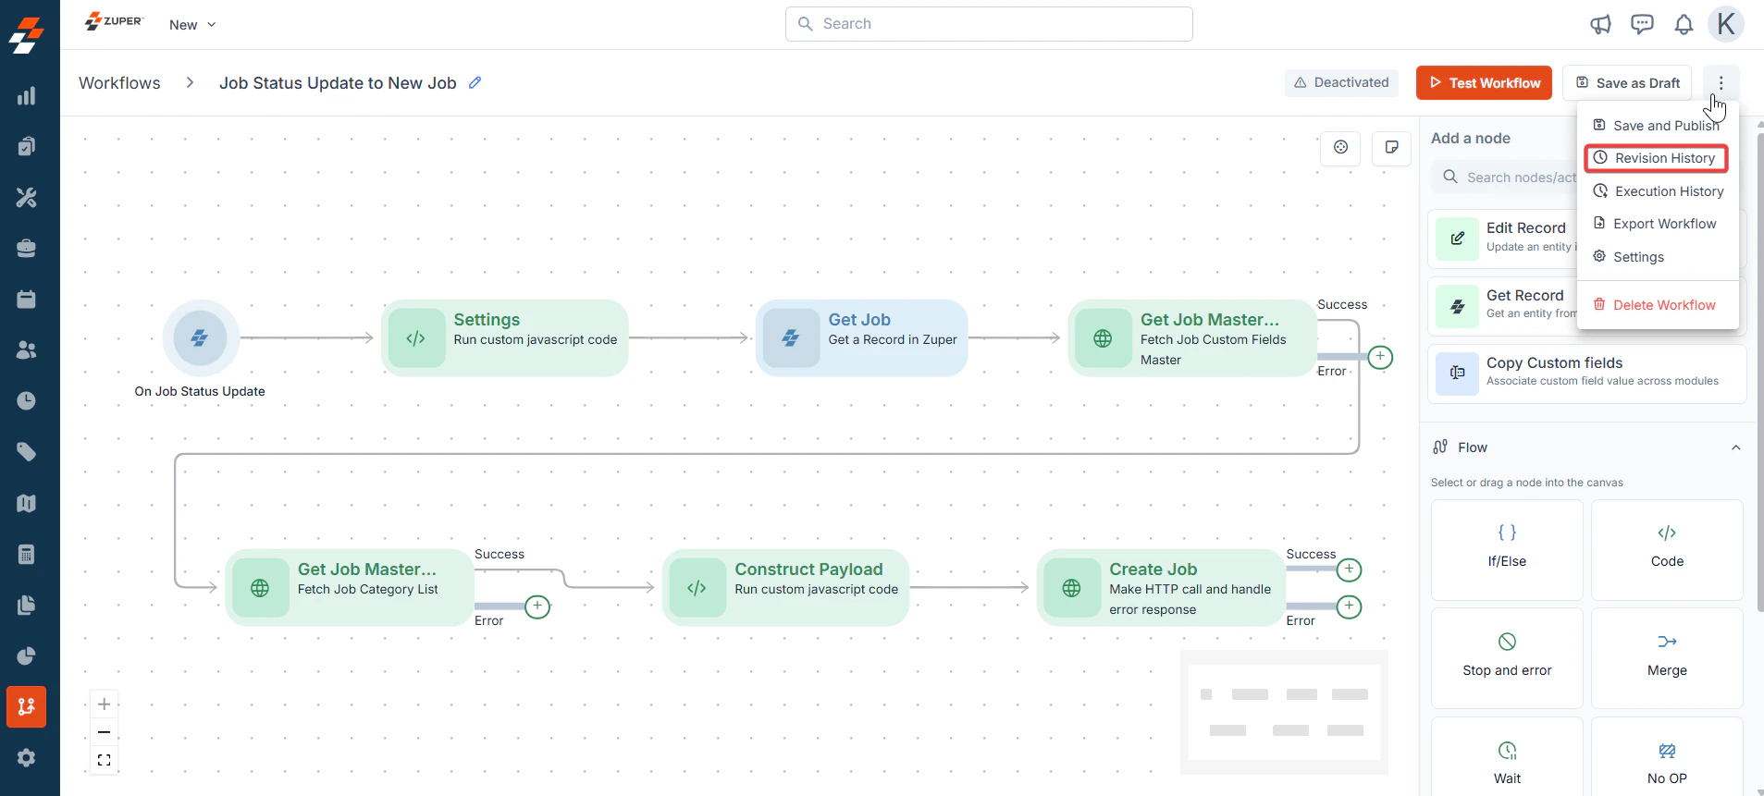Click the Zuper logo in the sidebar

27,35
